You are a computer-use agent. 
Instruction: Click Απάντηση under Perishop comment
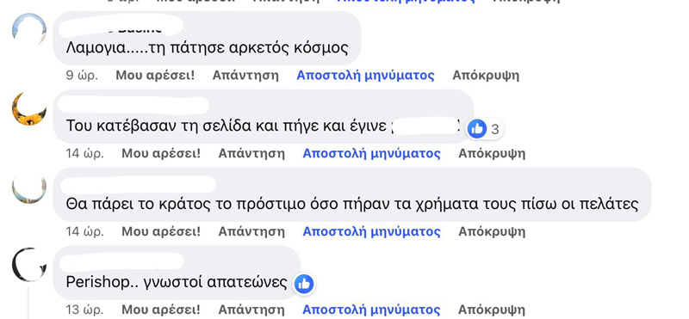tap(251, 310)
